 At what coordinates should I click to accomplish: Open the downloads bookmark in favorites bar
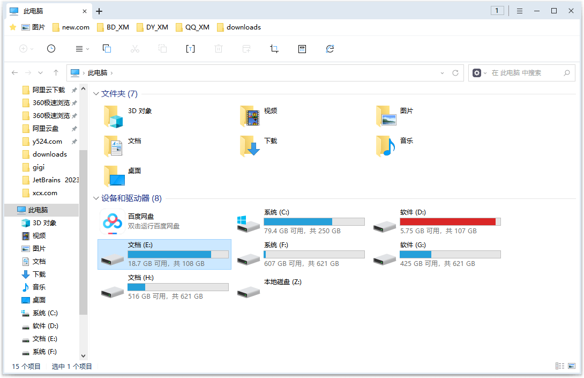click(x=239, y=27)
